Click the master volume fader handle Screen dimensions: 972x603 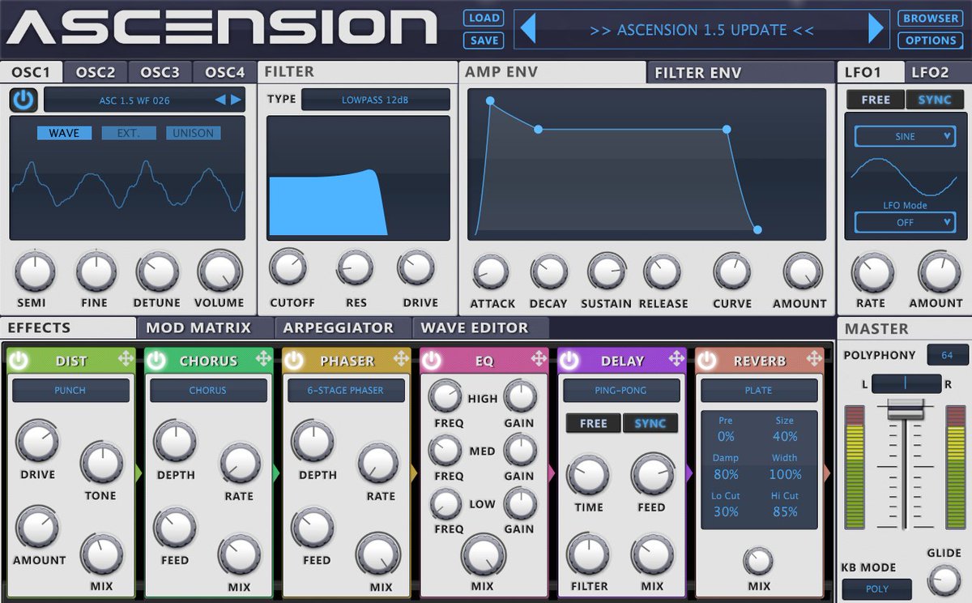click(x=905, y=409)
